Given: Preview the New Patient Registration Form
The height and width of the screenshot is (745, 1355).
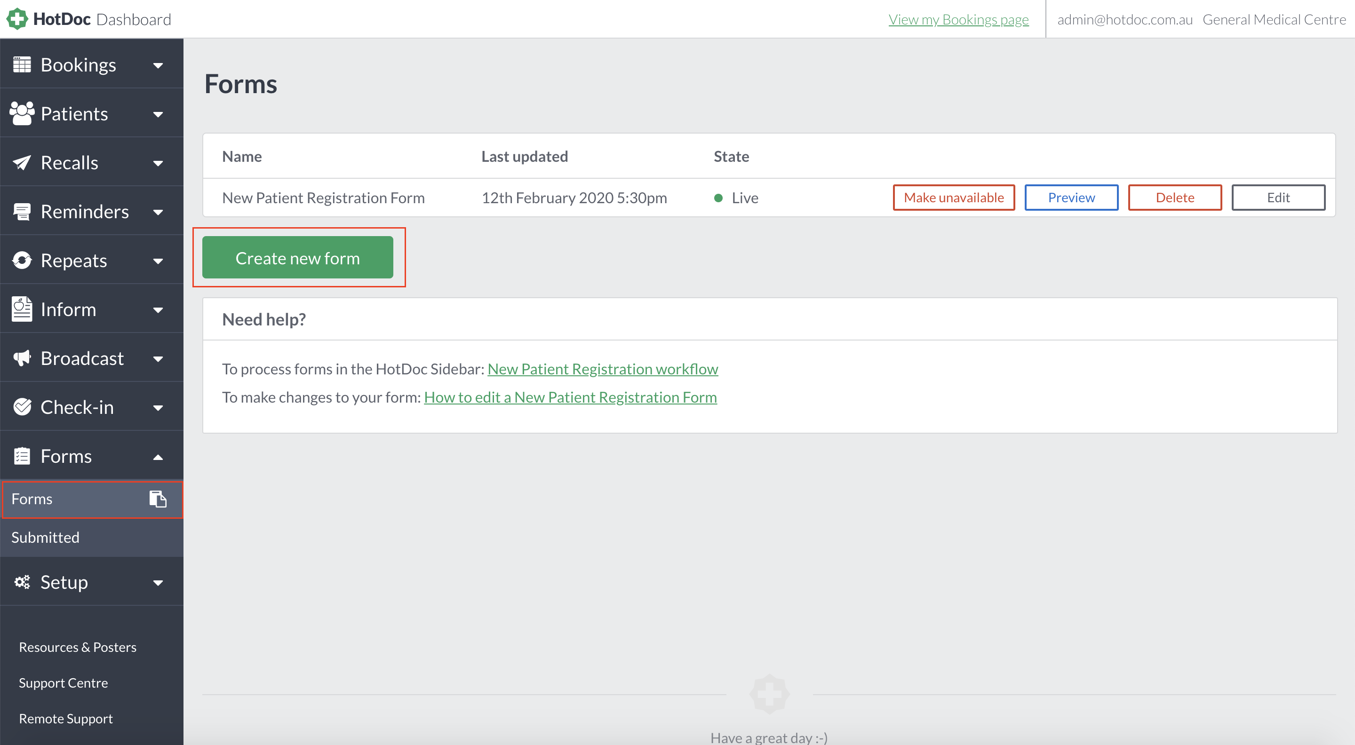Looking at the screenshot, I should pos(1071,198).
